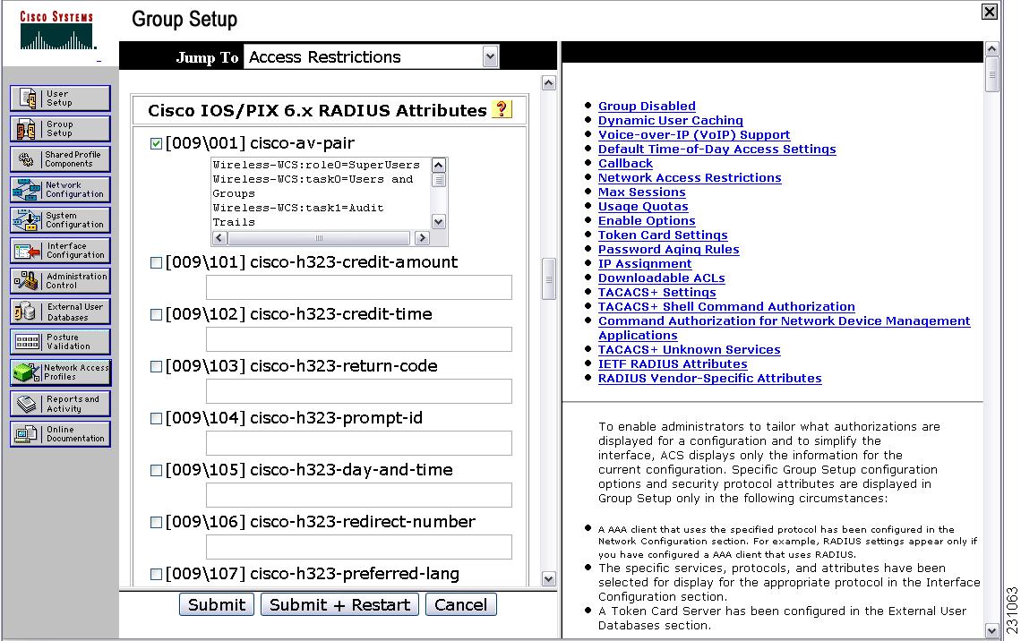Open RADIUS Vendor-Specific Attributes link

pos(709,378)
